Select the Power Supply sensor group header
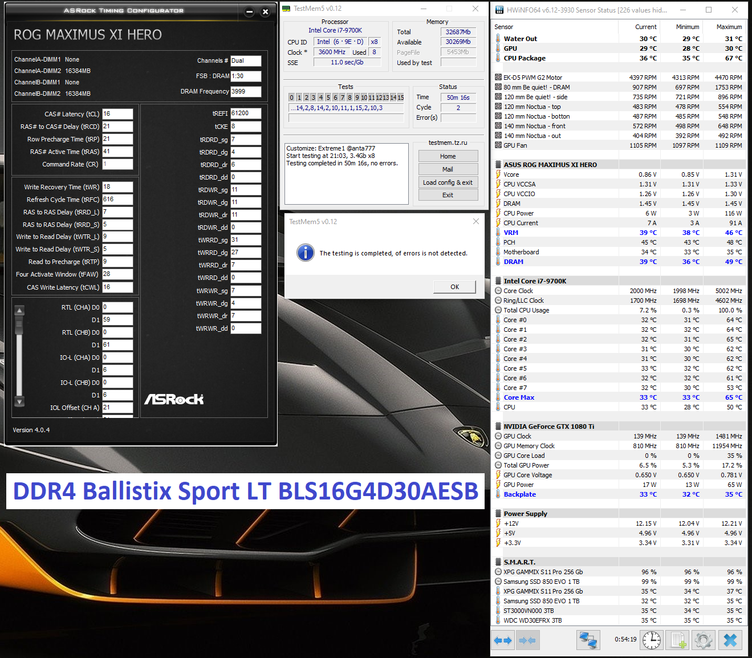This screenshot has height=658, width=752. (525, 514)
